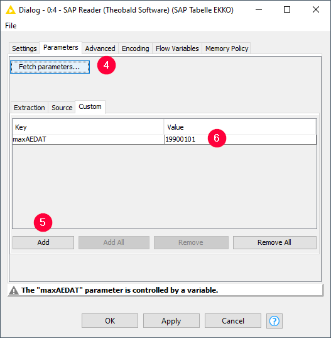The height and width of the screenshot is (338, 331).
Task: Open the Flow Variables tab
Action: click(x=177, y=48)
